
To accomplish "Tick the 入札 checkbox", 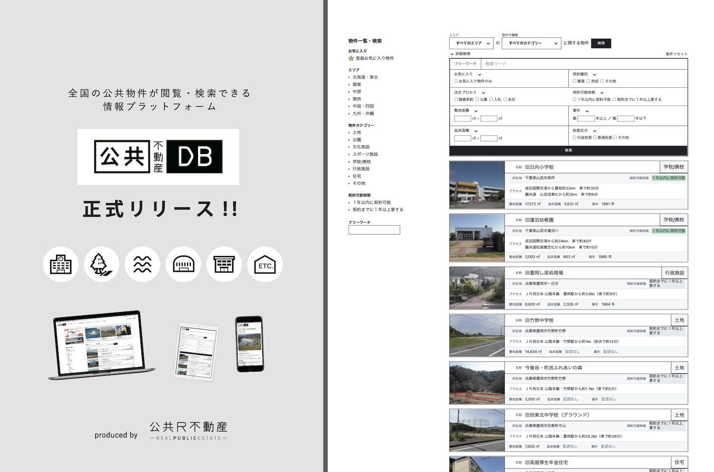I will [x=491, y=100].
